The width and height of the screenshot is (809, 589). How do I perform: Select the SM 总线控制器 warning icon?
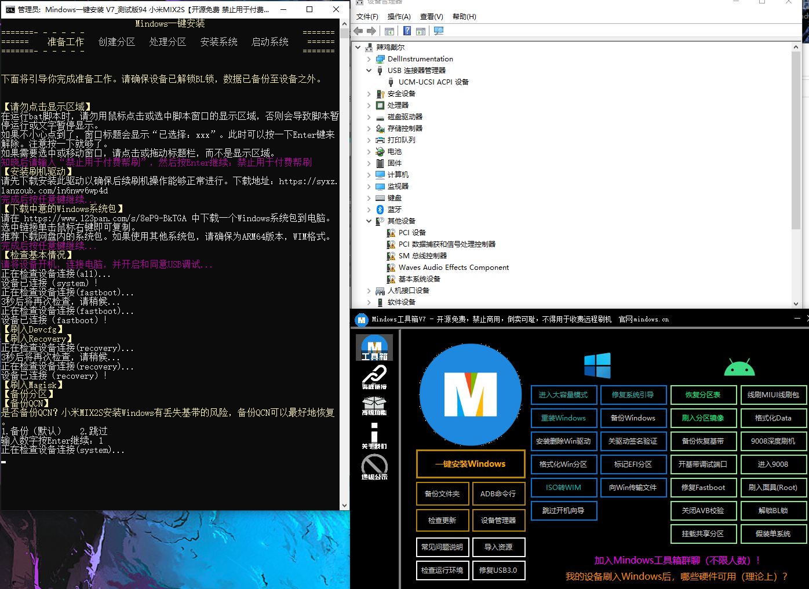tap(391, 255)
